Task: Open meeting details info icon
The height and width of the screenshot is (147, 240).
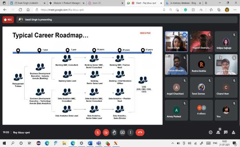Action: 211,132
